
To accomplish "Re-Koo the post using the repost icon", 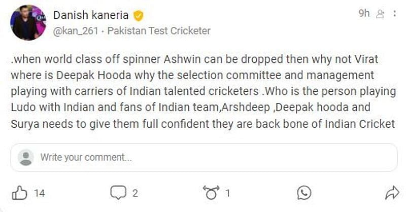I will tap(210, 193).
